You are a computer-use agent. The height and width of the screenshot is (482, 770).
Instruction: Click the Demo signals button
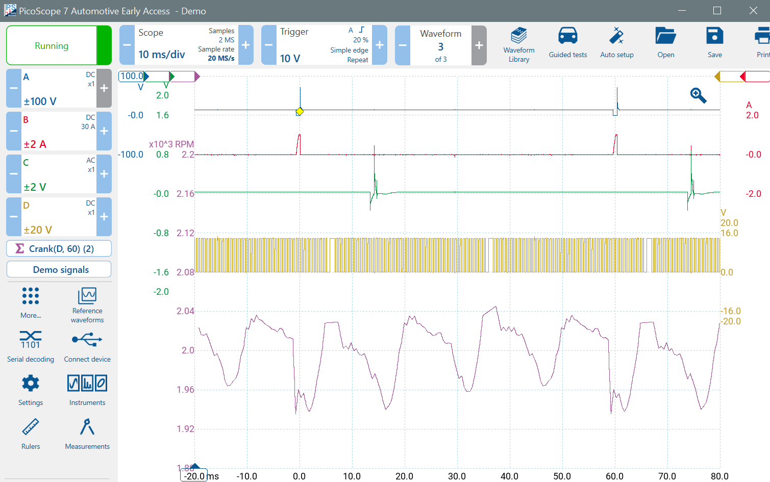tap(59, 270)
